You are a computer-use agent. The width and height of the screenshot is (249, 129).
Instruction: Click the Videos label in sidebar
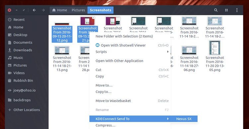[x=19, y=73]
